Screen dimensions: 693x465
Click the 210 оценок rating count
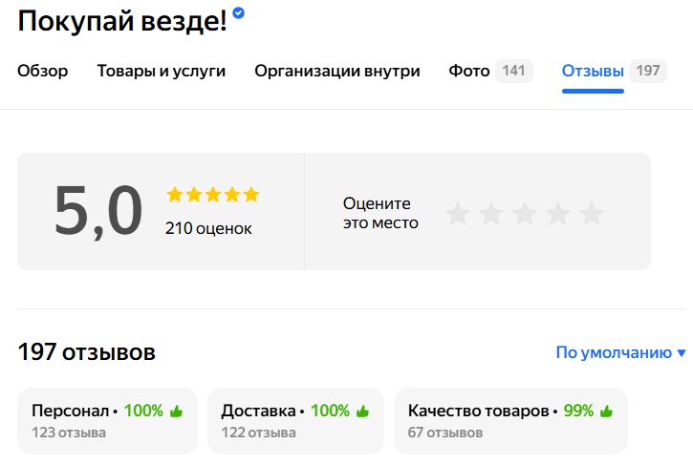pyautogui.click(x=208, y=228)
